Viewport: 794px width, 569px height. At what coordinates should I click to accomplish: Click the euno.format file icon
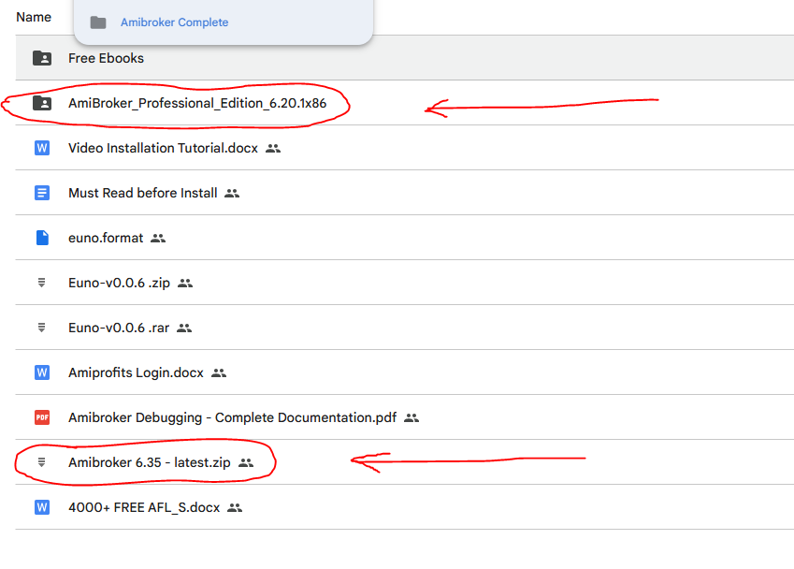(42, 238)
